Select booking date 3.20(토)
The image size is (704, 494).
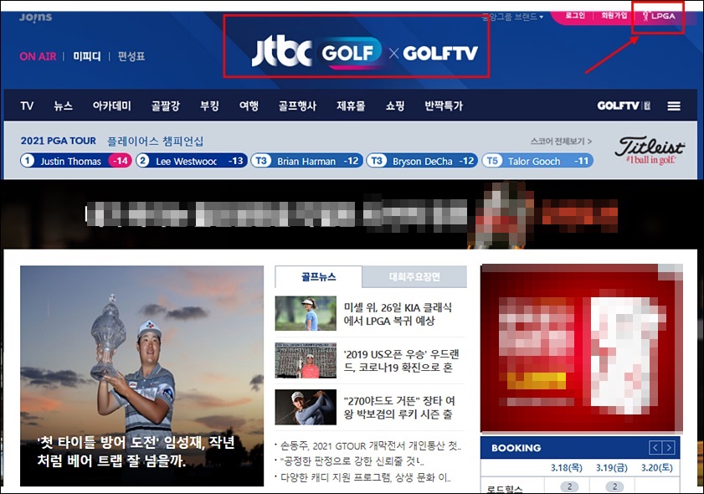(657, 468)
